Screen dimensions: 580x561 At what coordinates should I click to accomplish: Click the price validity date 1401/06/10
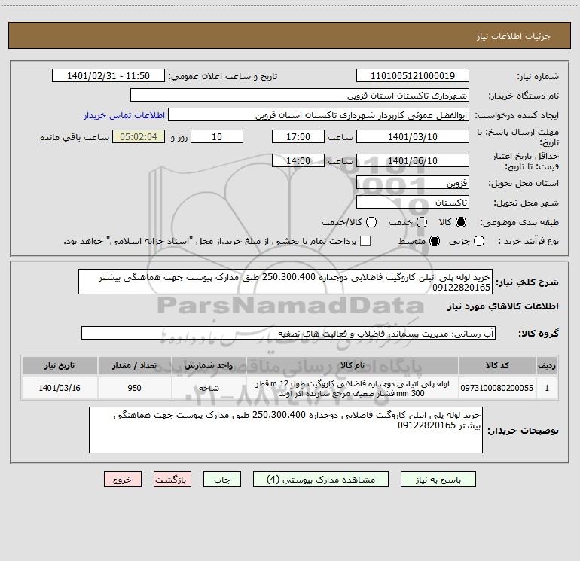coord(413,161)
